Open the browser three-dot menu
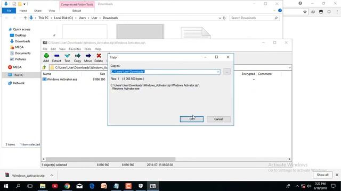 337,12
